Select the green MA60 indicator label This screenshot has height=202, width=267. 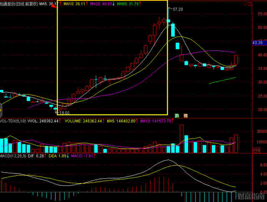click(x=128, y=4)
